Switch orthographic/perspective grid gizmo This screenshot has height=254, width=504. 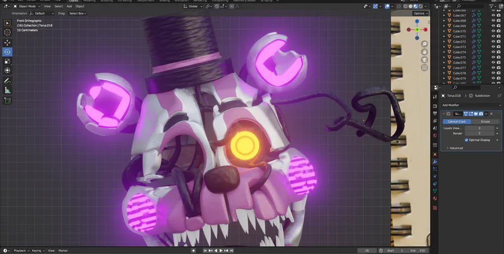424,68
